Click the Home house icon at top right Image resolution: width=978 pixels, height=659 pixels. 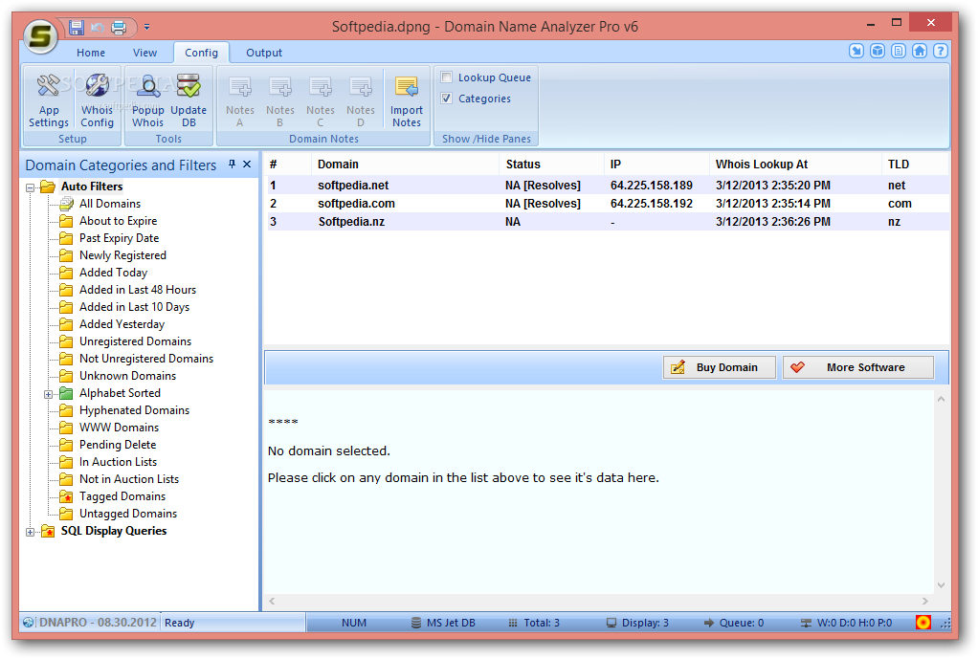920,51
